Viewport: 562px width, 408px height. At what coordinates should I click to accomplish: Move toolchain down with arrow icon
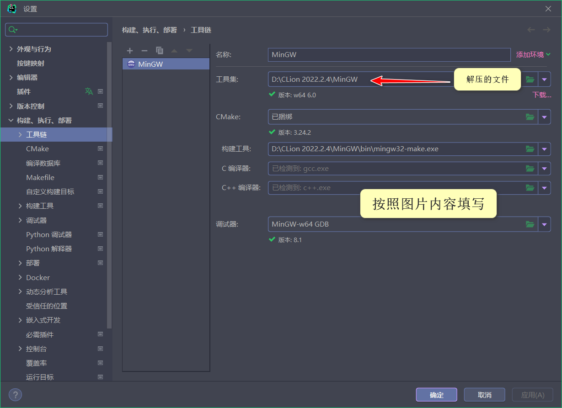tap(189, 51)
